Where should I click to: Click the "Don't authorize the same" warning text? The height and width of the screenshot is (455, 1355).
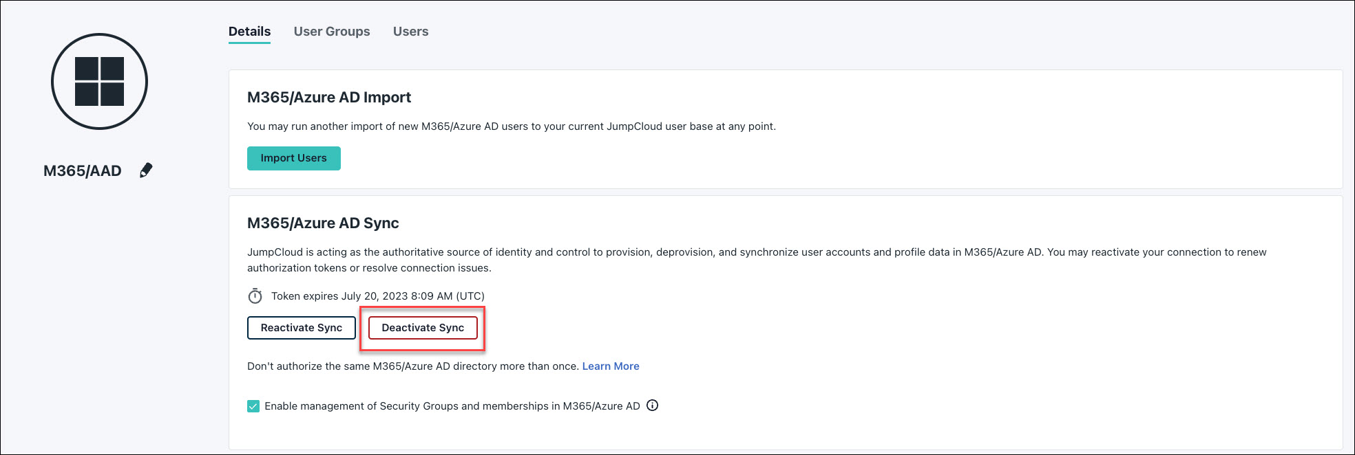coord(413,366)
